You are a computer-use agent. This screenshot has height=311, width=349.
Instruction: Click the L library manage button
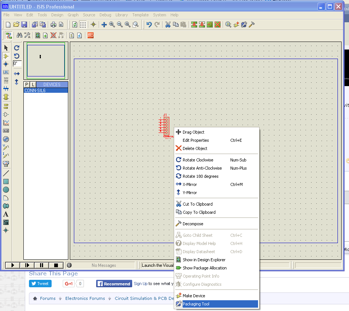click(33, 85)
